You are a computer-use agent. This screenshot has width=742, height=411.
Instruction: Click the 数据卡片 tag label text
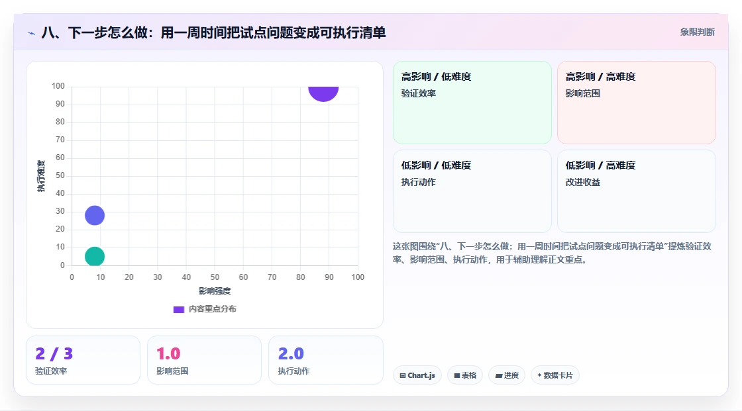click(x=558, y=375)
